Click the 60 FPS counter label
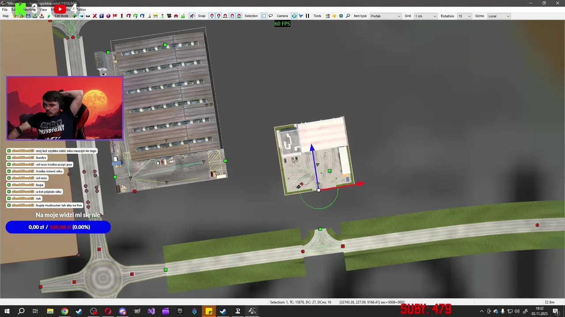The image size is (565, 317). tap(282, 24)
